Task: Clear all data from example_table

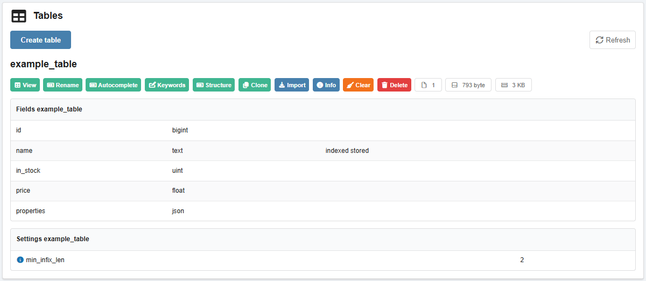Action: coord(358,85)
